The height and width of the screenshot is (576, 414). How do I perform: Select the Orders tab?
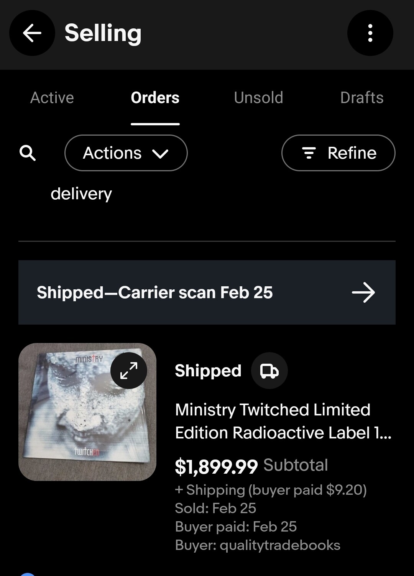[155, 98]
